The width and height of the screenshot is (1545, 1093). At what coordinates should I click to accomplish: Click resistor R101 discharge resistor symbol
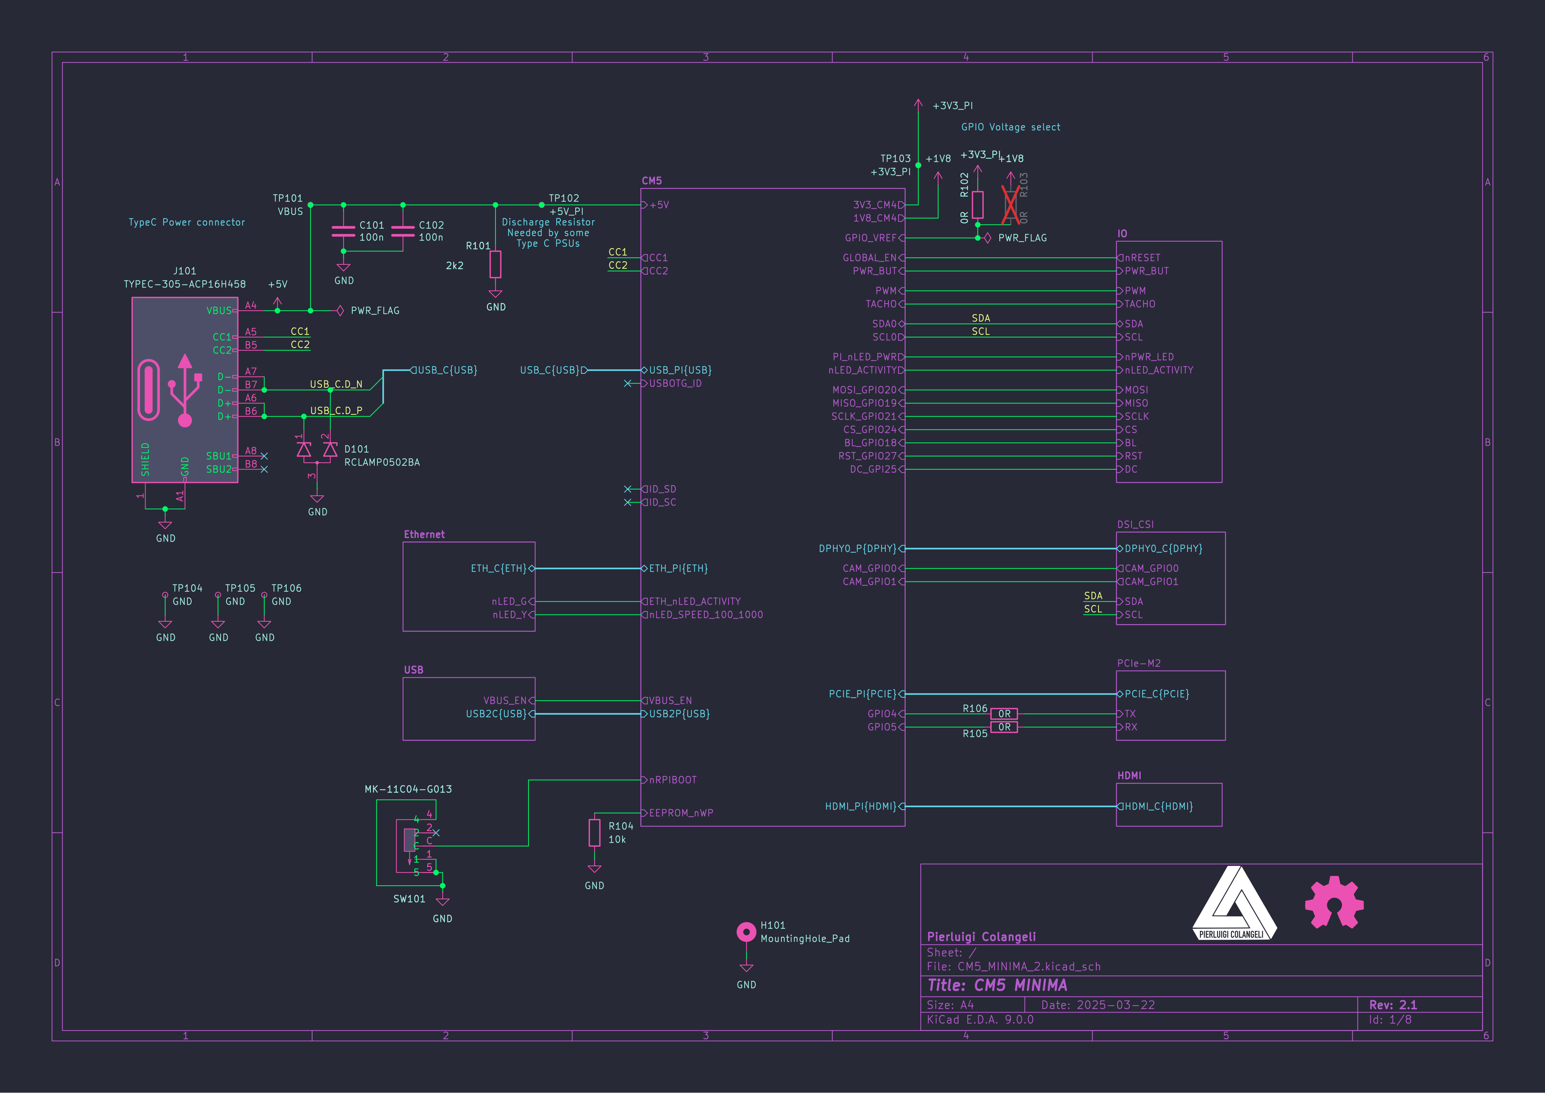click(495, 264)
